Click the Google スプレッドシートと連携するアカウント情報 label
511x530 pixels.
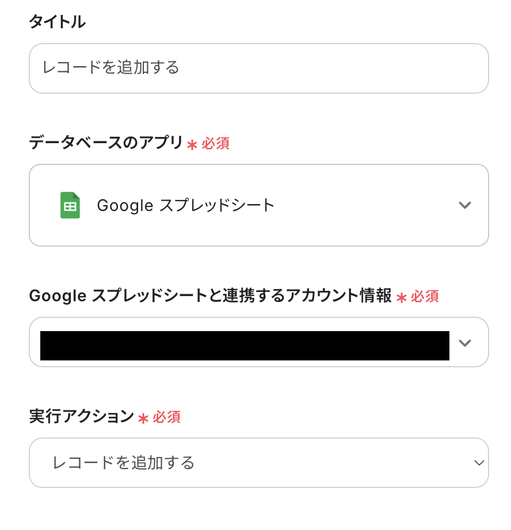(x=210, y=296)
